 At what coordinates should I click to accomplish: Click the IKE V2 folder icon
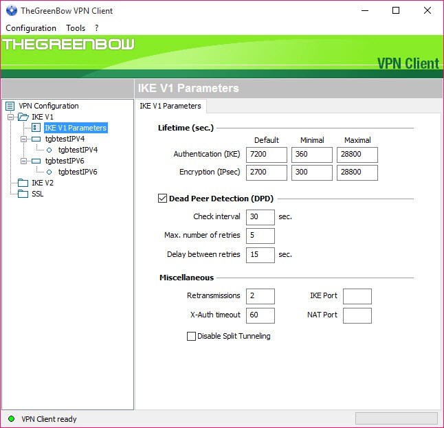pos(23,183)
